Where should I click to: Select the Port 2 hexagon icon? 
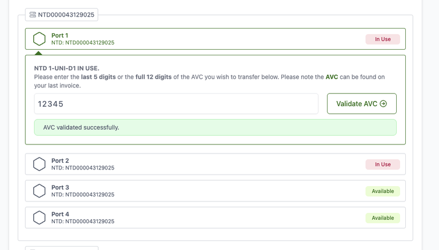39,164
